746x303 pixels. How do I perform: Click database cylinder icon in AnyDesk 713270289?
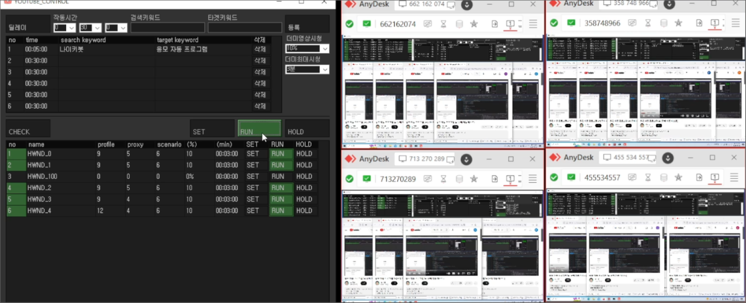coord(459,179)
